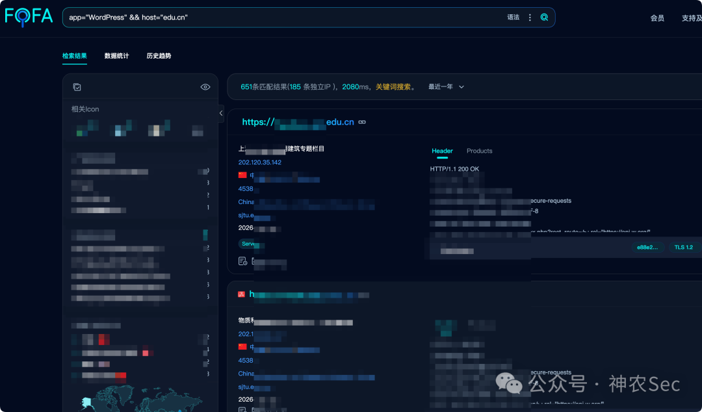
Task: Click the chain link icon beside first result URL
Action: [x=362, y=122]
